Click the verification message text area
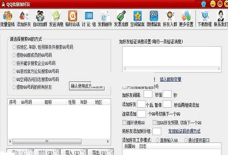 (x=172, y=57)
